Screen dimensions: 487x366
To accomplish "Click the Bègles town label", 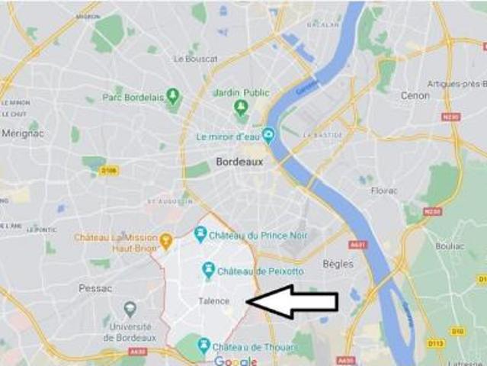I will (x=338, y=265).
